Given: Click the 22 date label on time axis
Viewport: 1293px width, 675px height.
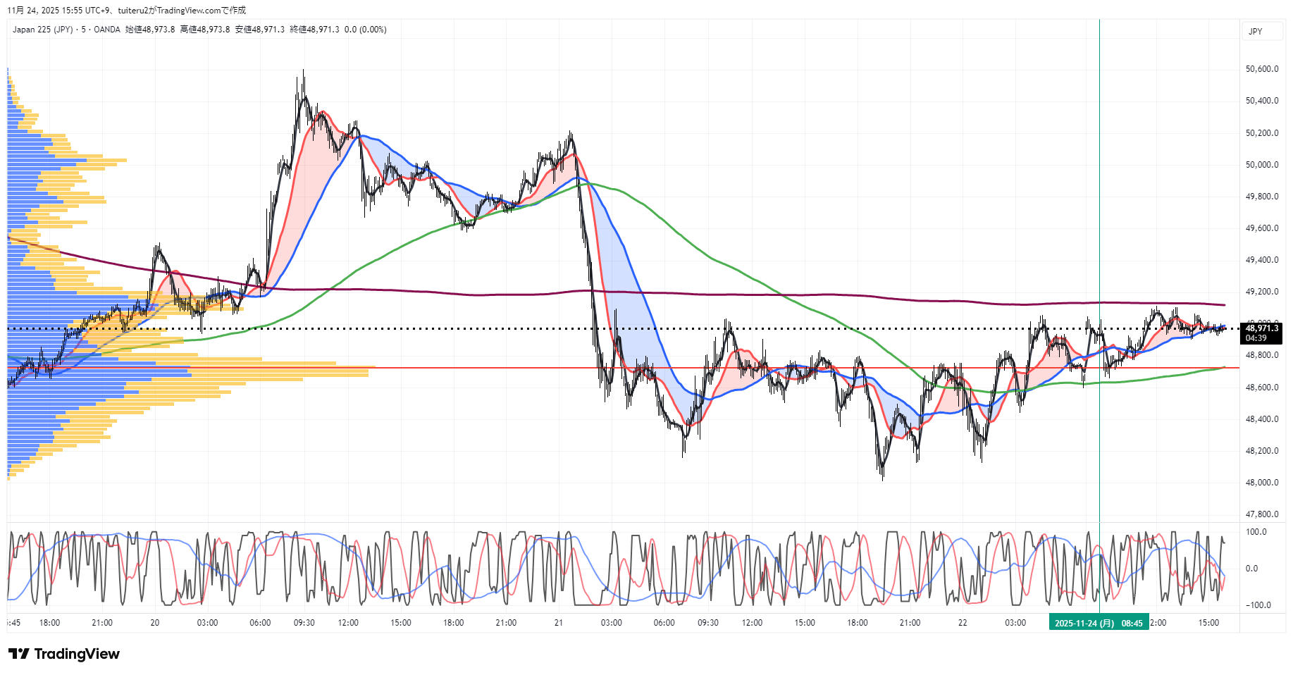Looking at the screenshot, I should (x=963, y=623).
